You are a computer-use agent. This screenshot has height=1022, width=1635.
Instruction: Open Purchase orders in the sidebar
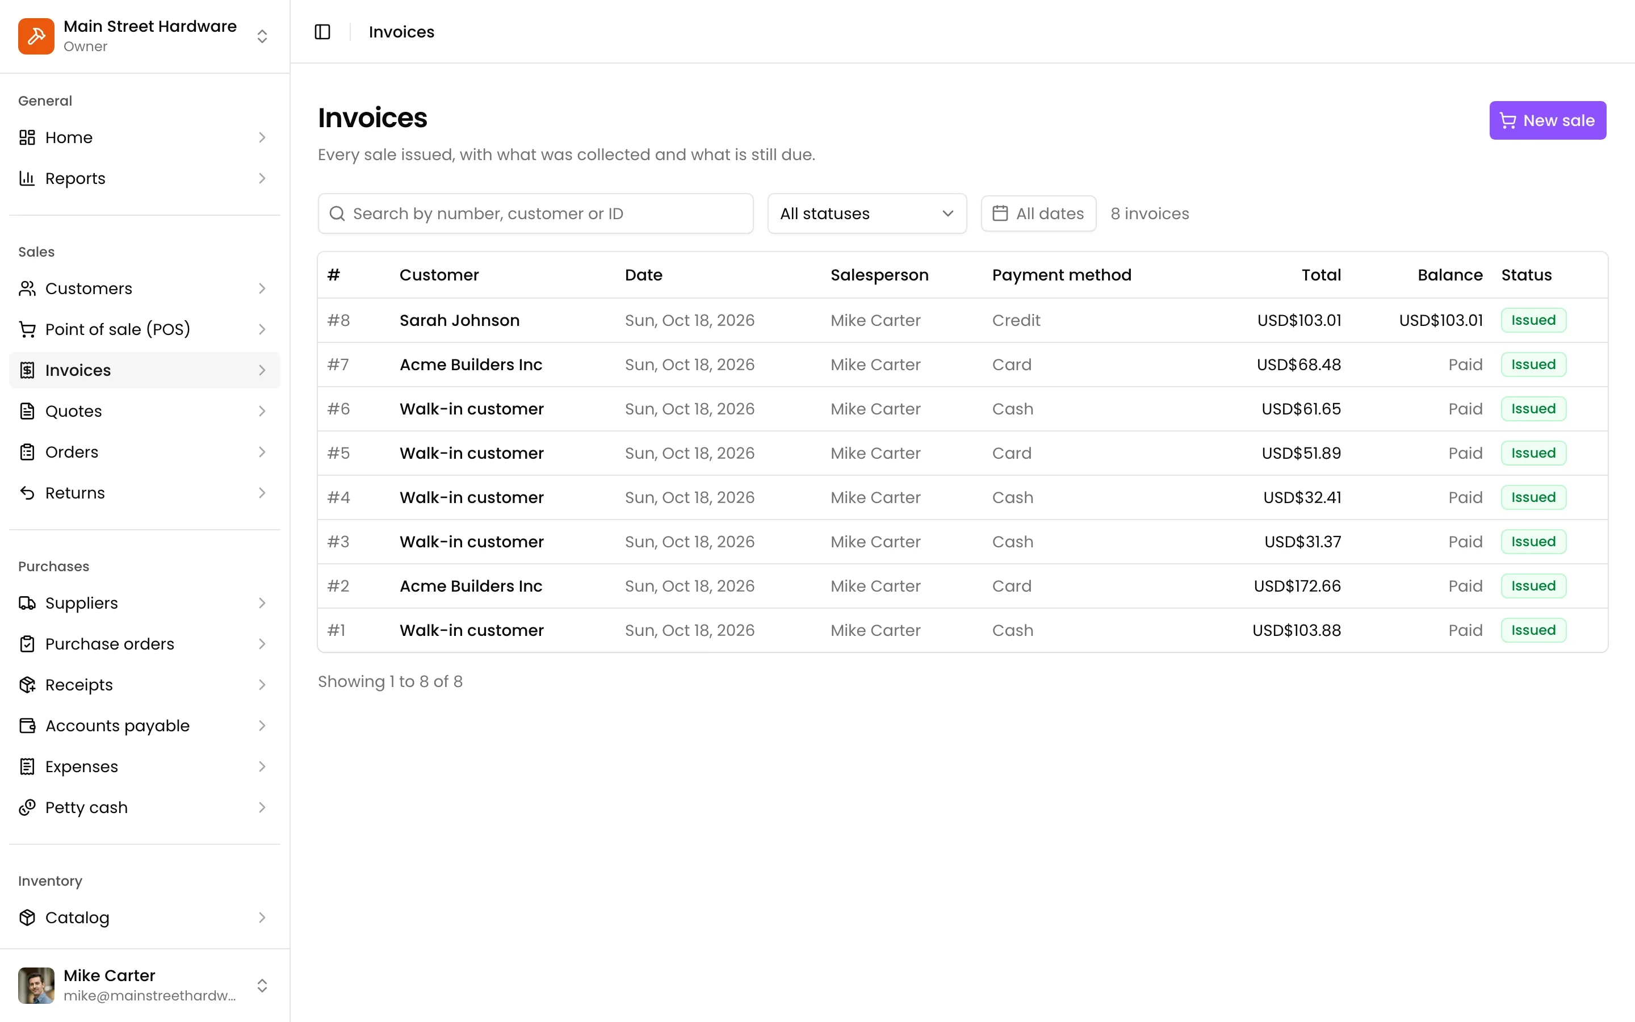coord(145,644)
